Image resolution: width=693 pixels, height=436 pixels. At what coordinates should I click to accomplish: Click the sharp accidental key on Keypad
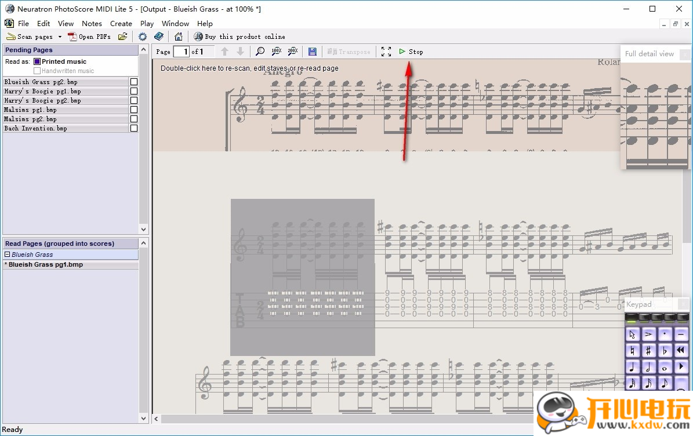[648, 350]
